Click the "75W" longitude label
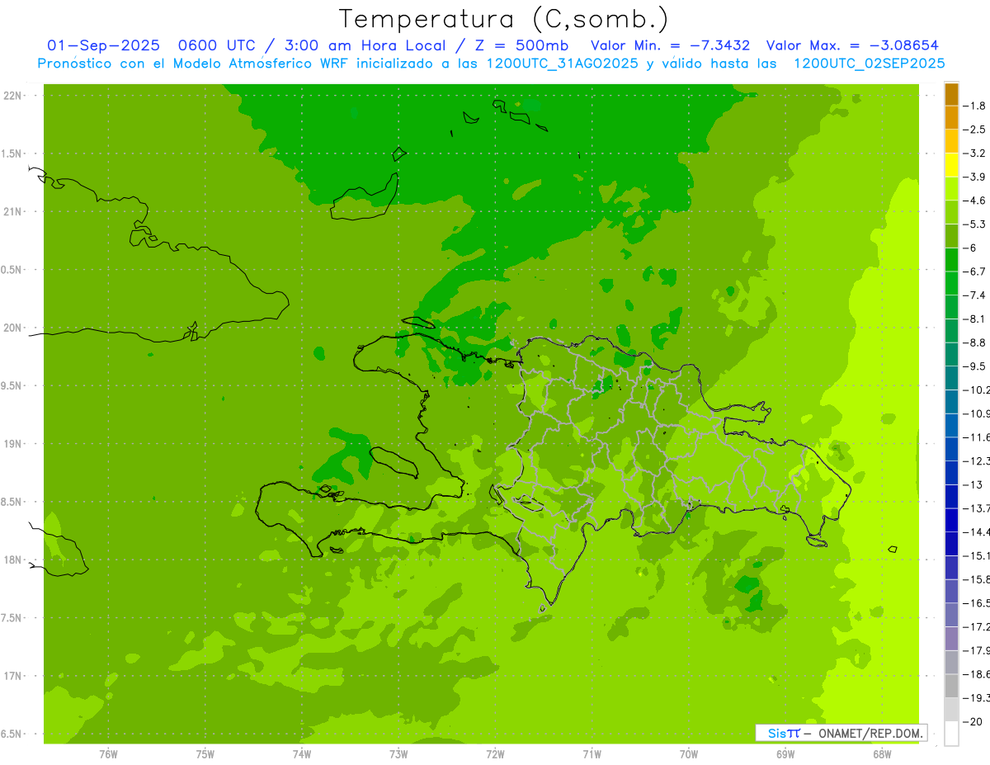The image size is (990, 765). (x=205, y=754)
